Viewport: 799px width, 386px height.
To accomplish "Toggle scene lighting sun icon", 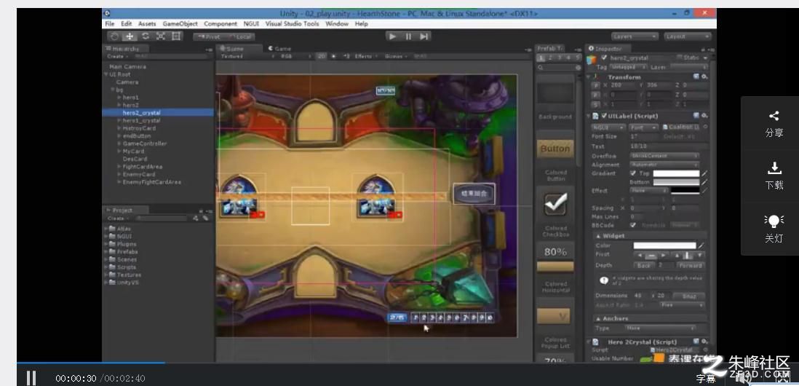I will 334,56.
